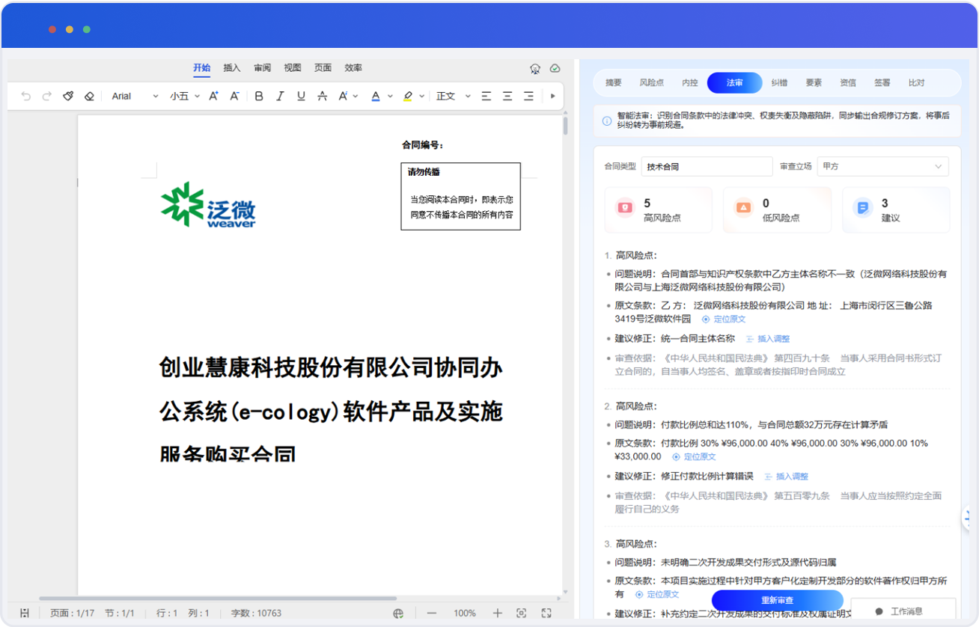Click the document outline icon in status bar

[25, 613]
